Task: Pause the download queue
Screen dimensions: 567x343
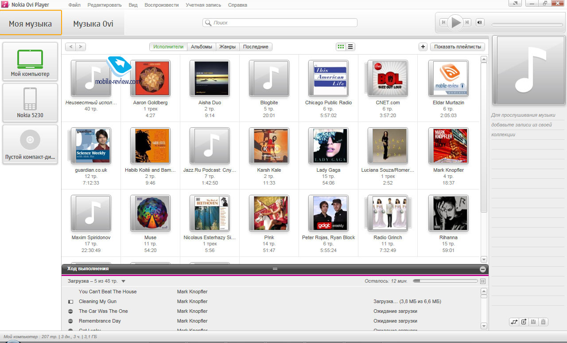Action: (x=483, y=281)
